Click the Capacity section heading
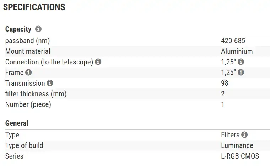 pyautogui.click(x=18, y=29)
